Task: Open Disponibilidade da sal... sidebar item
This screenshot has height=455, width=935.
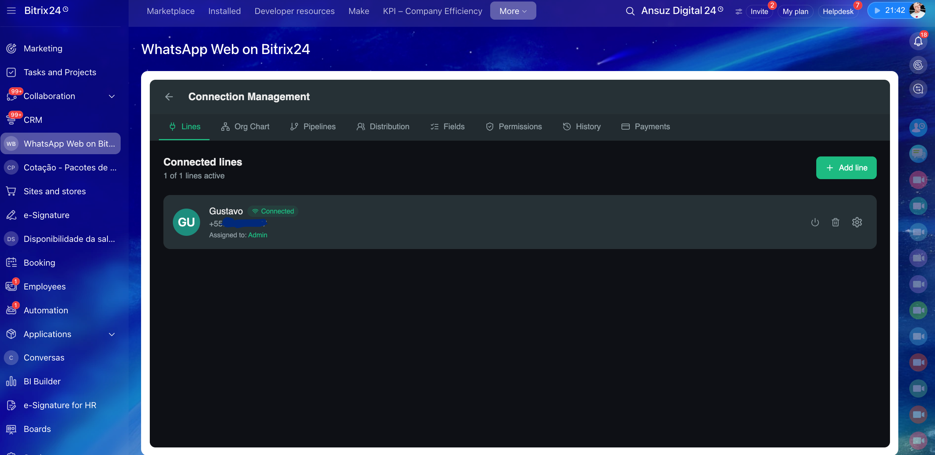Action: pyautogui.click(x=61, y=239)
